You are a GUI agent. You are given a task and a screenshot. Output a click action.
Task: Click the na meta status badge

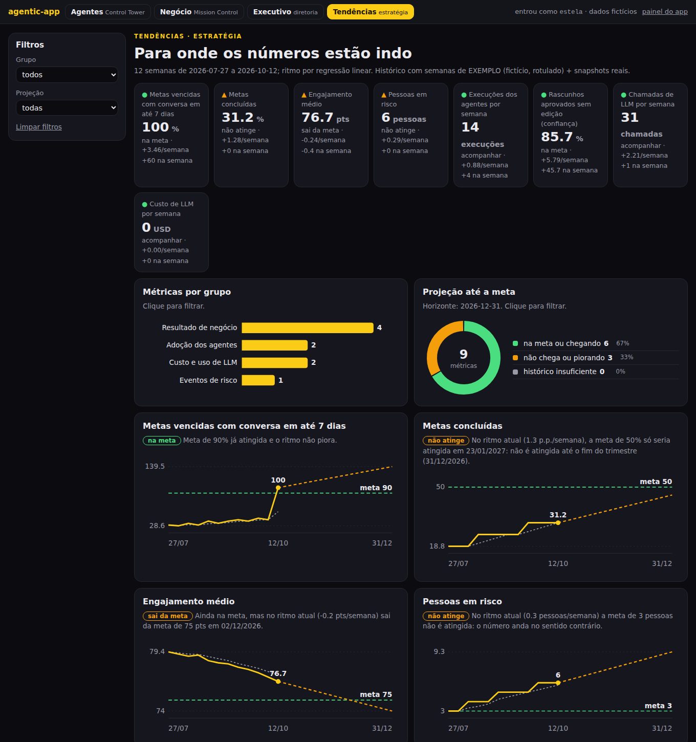162,441
